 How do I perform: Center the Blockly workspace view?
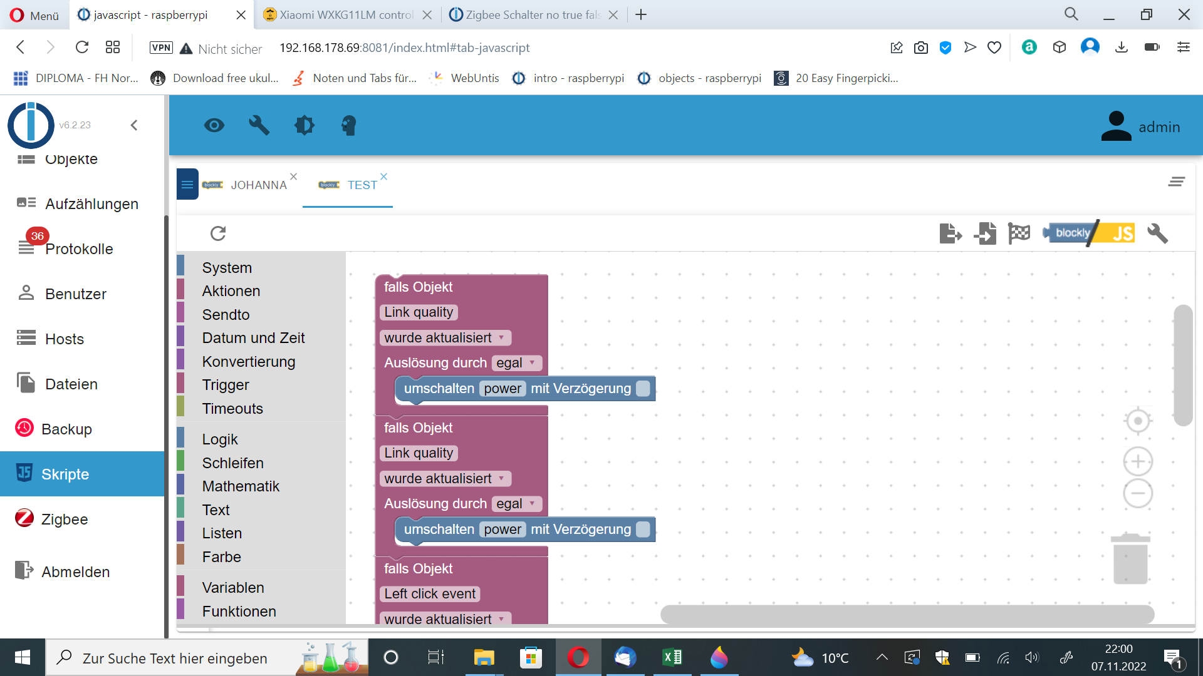click(1138, 421)
